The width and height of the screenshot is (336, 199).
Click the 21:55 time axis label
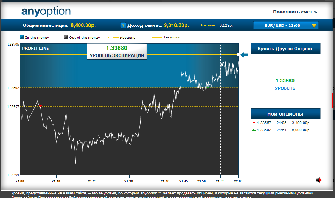point(220,181)
